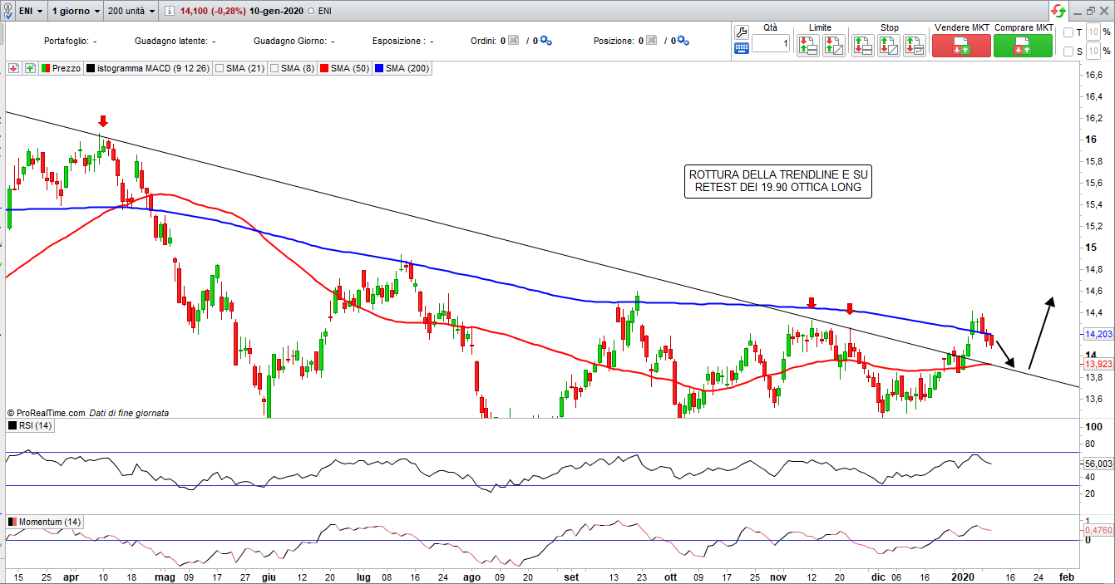Open the wrench settings icon near Qtà
Image resolution: width=1115 pixels, height=584 pixels.
(742, 31)
